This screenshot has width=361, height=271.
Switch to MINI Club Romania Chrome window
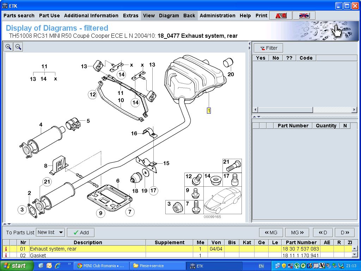click(x=101, y=266)
